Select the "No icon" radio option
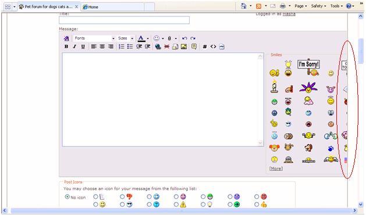This screenshot has width=366, height=215. pyautogui.click(x=67, y=197)
